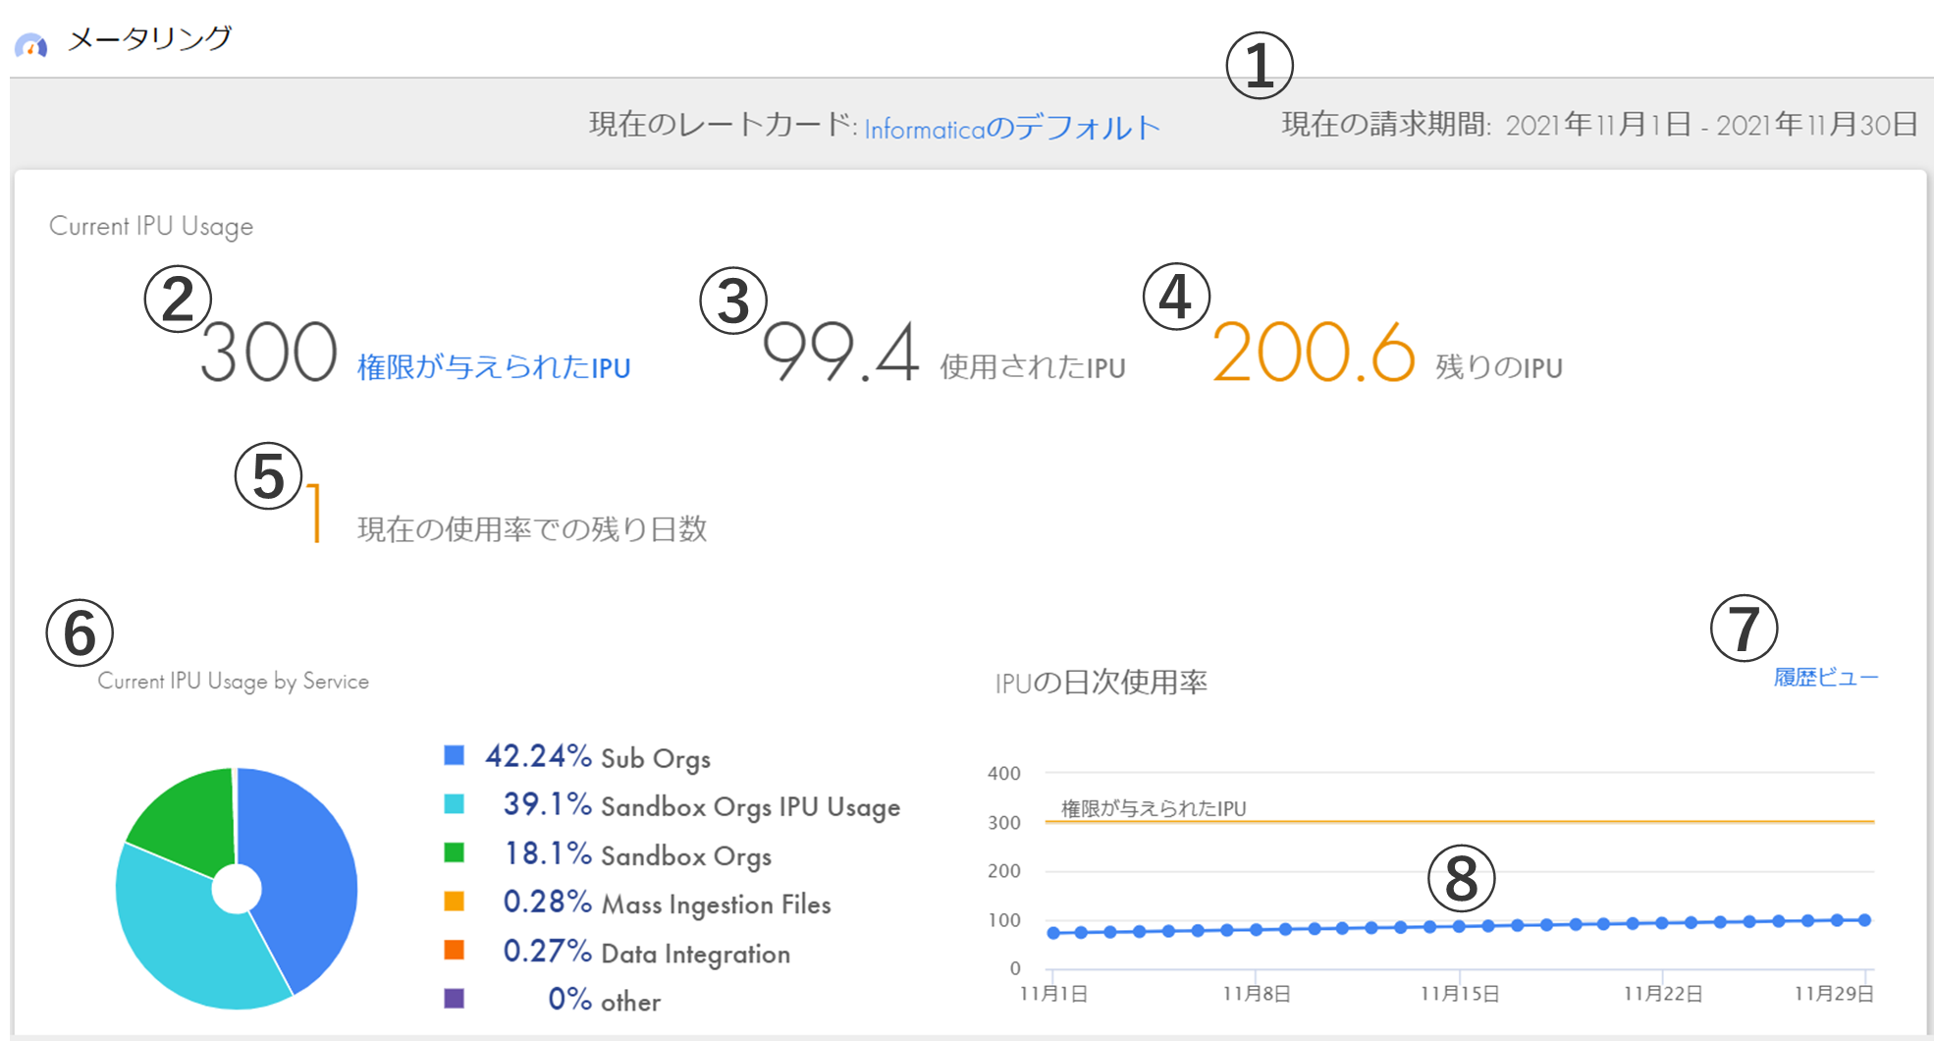Click the cyan Sandbox Orgs IPU Usage swatch
Screen dimensions: 1934x1041
454,804
